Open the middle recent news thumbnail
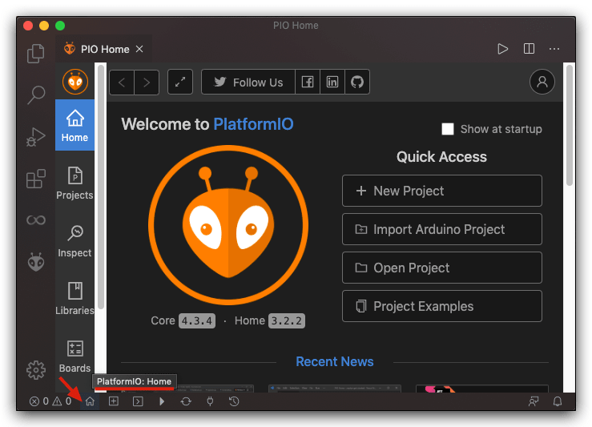 click(335, 389)
